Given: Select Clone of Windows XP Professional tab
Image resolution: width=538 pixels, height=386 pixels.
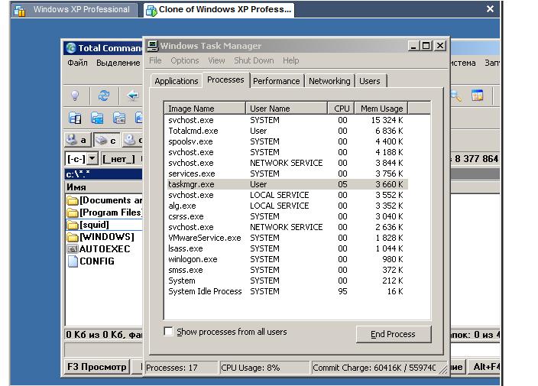Looking at the screenshot, I should click(219, 10).
